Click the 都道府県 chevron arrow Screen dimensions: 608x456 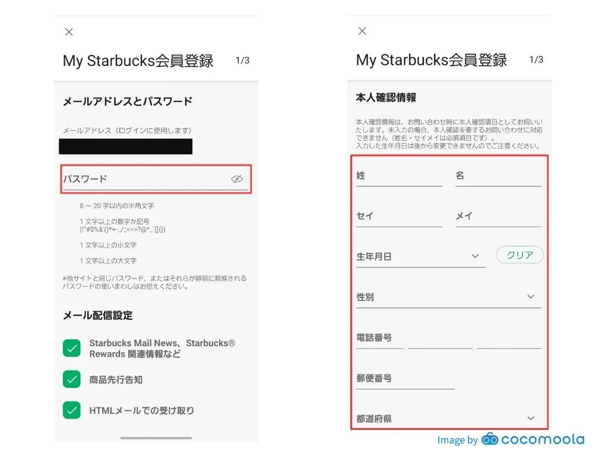tap(531, 419)
